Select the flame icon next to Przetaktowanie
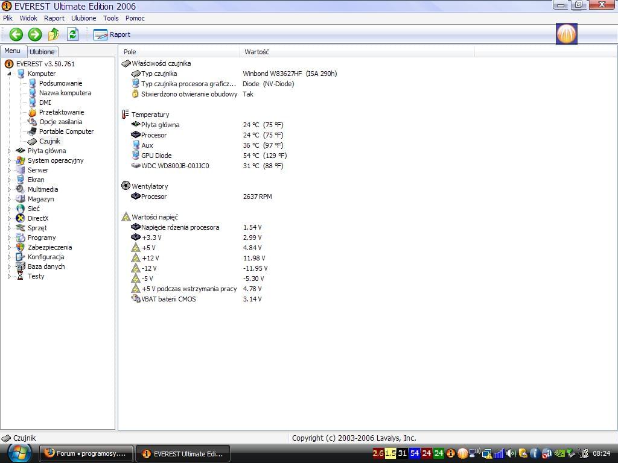 coord(33,112)
